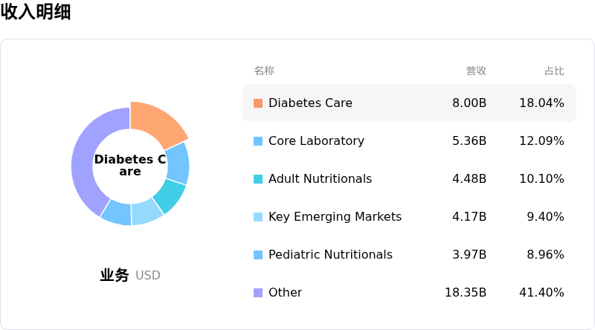Click the teal Adult Nutritionals legend swatch
595x330 pixels.
258,179
